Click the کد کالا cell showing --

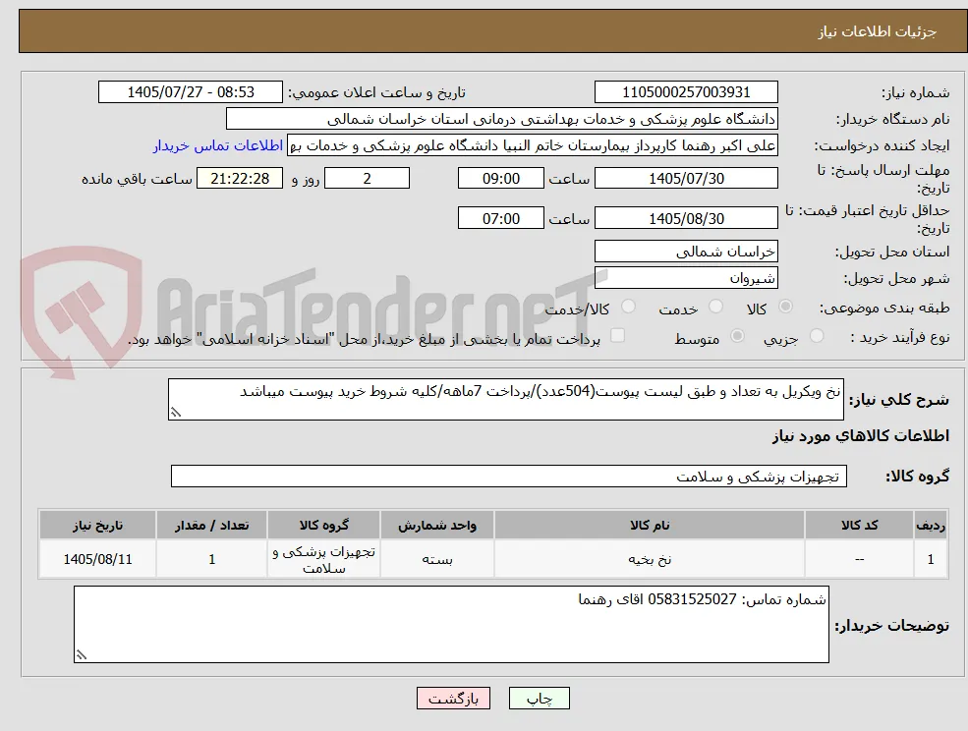(859, 559)
